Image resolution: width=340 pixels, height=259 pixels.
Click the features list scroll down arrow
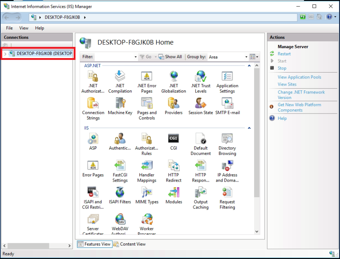pos(257,231)
